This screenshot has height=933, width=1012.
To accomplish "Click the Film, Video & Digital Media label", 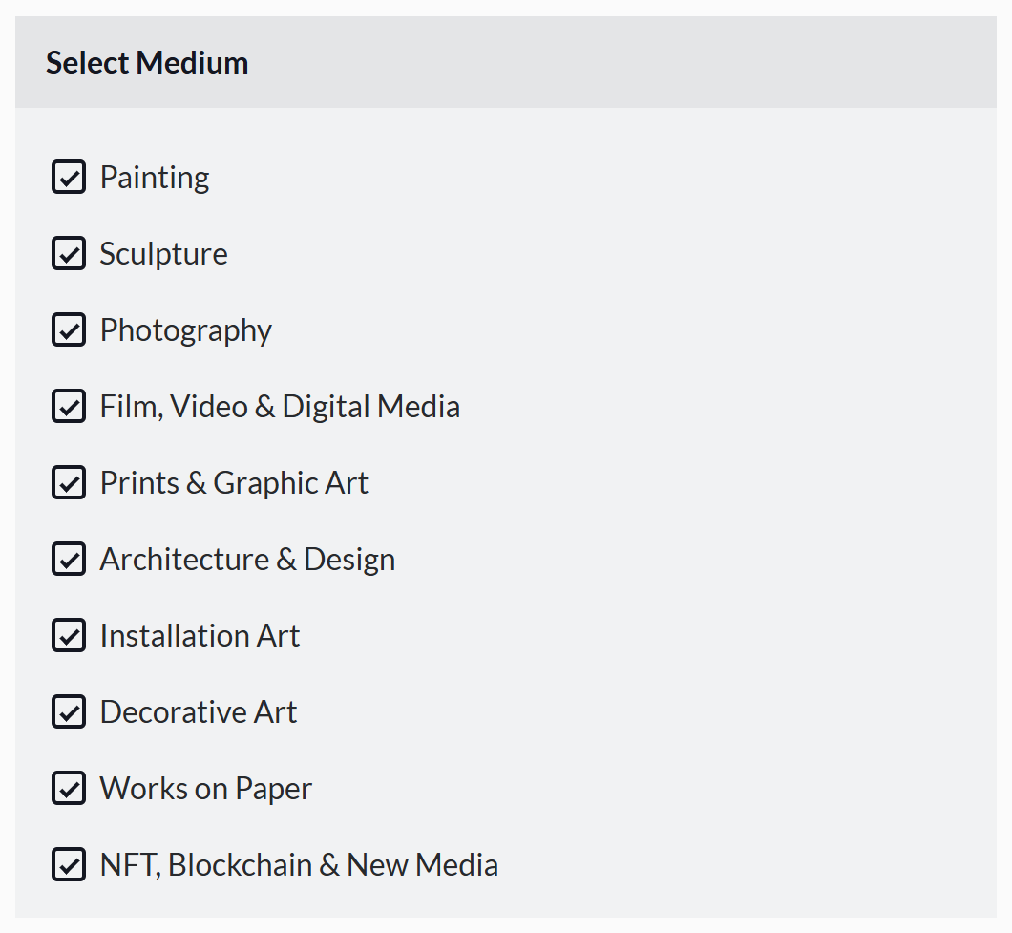I will tap(280, 407).
